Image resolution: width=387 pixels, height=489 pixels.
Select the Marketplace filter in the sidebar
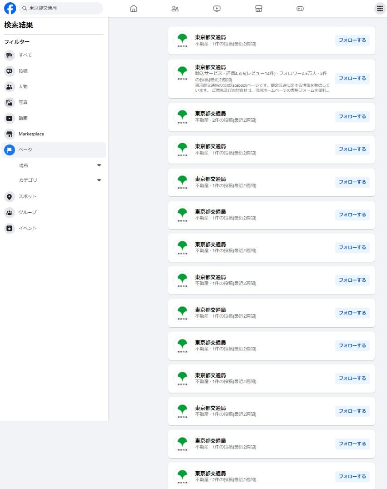[54, 134]
